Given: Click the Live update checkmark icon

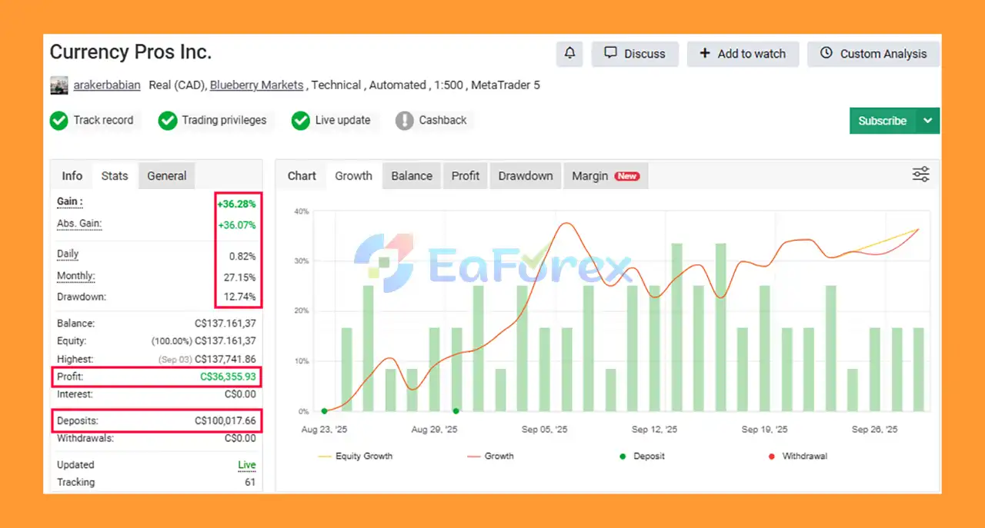Looking at the screenshot, I should pyautogui.click(x=301, y=121).
